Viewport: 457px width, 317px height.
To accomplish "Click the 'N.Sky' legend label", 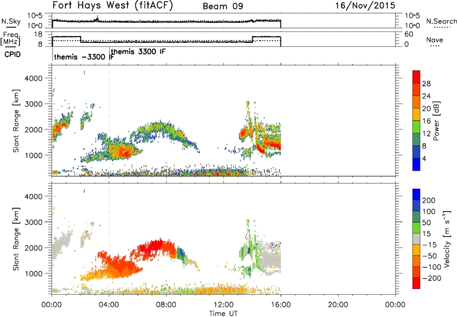I will point(11,21).
